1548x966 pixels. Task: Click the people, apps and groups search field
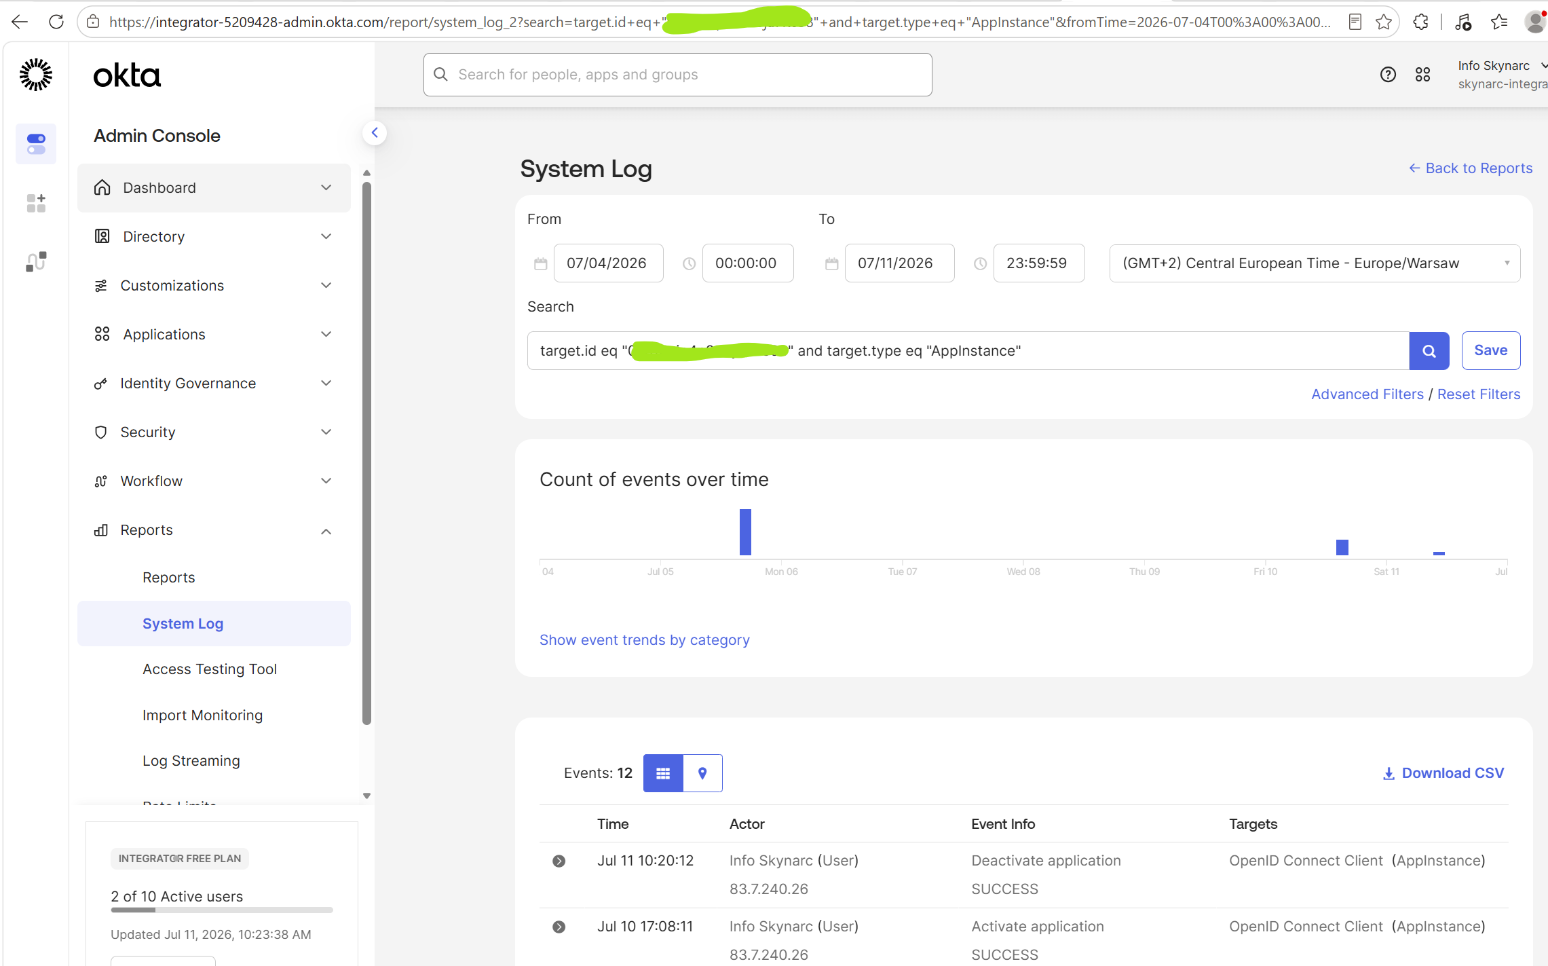678,75
